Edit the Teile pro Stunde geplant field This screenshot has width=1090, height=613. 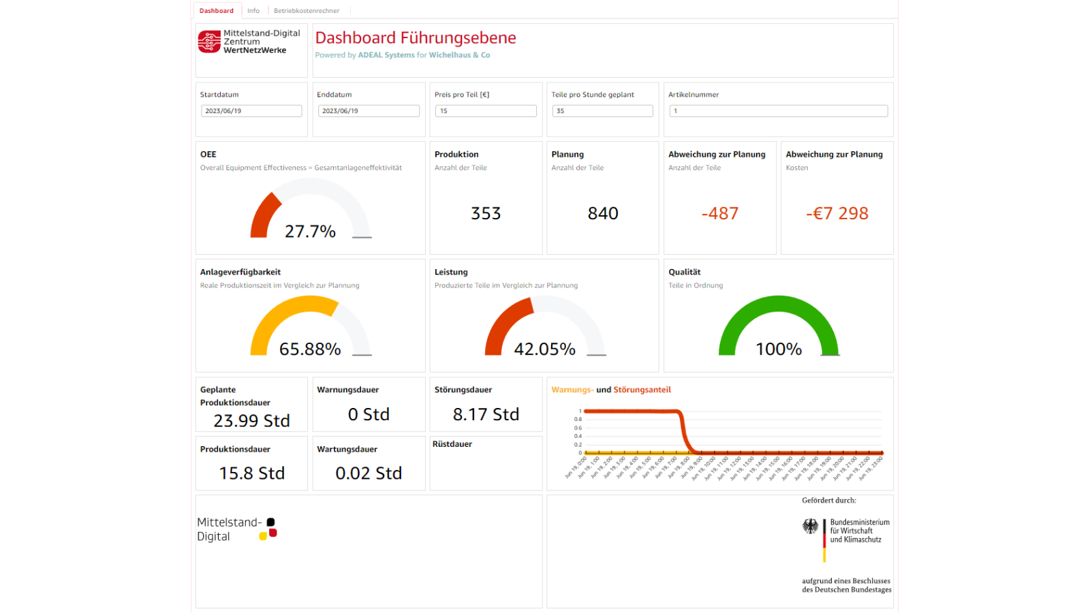(603, 111)
